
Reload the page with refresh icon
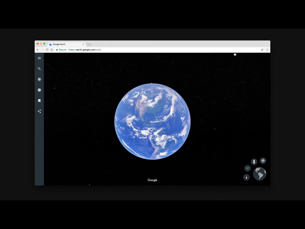click(x=47, y=50)
